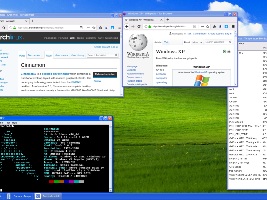Click the good article plus icon

225,52
